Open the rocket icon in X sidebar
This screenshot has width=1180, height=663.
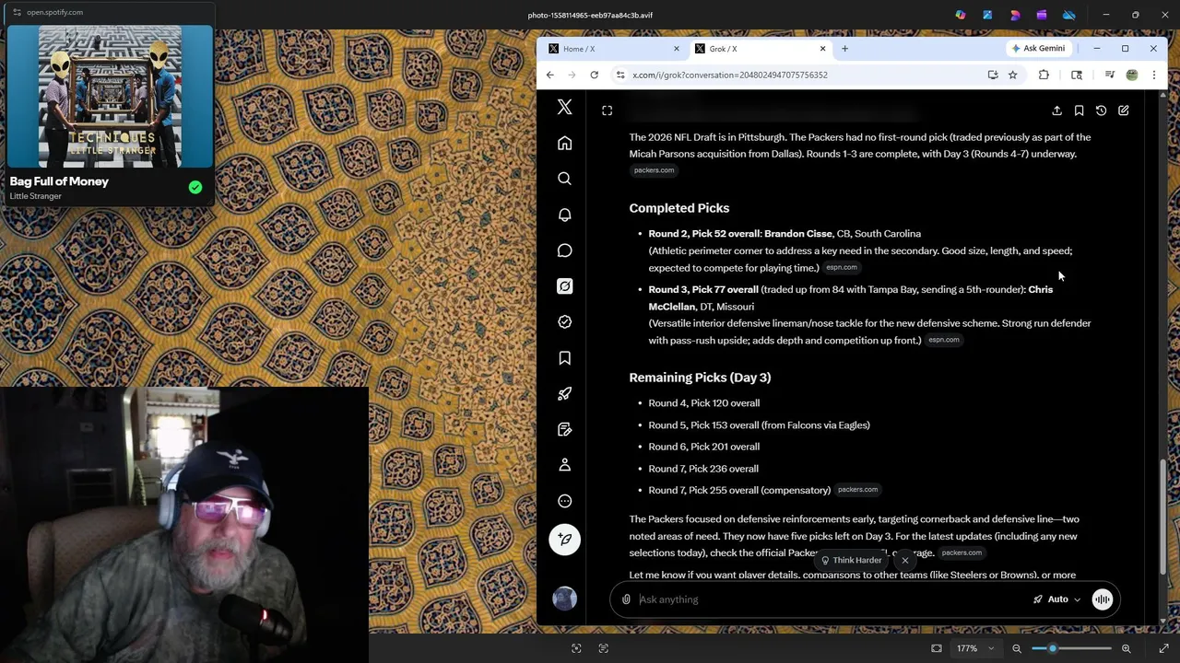pyautogui.click(x=564, y=394)
